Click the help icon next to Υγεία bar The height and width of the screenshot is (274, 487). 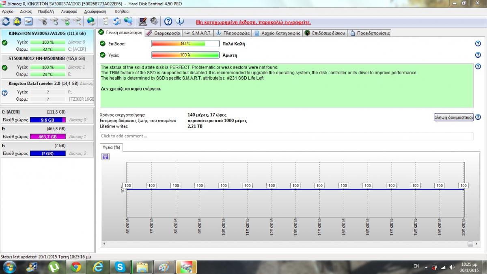pos(478,55)
